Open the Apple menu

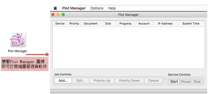(x=55, y=8)
